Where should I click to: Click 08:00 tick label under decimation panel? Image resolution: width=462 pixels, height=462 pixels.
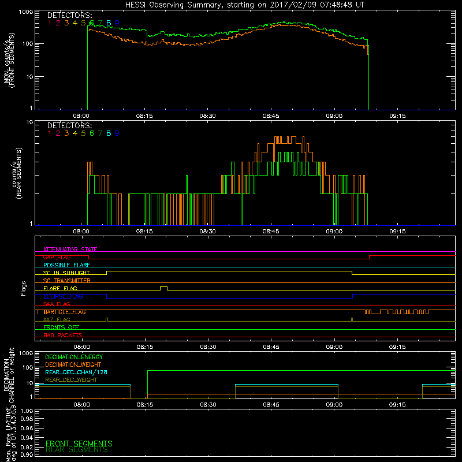tap(81, 405)
